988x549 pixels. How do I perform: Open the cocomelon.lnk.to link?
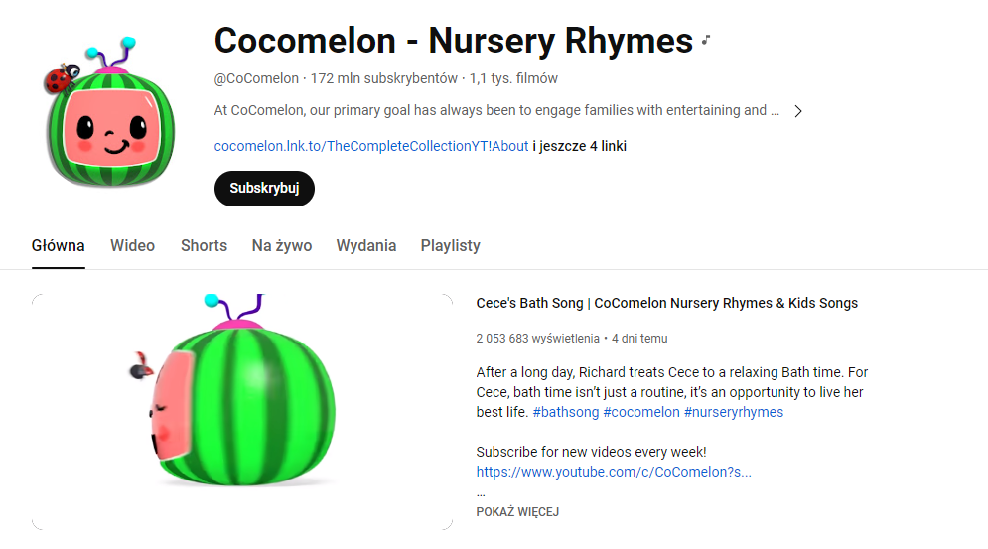pos(370,146)
